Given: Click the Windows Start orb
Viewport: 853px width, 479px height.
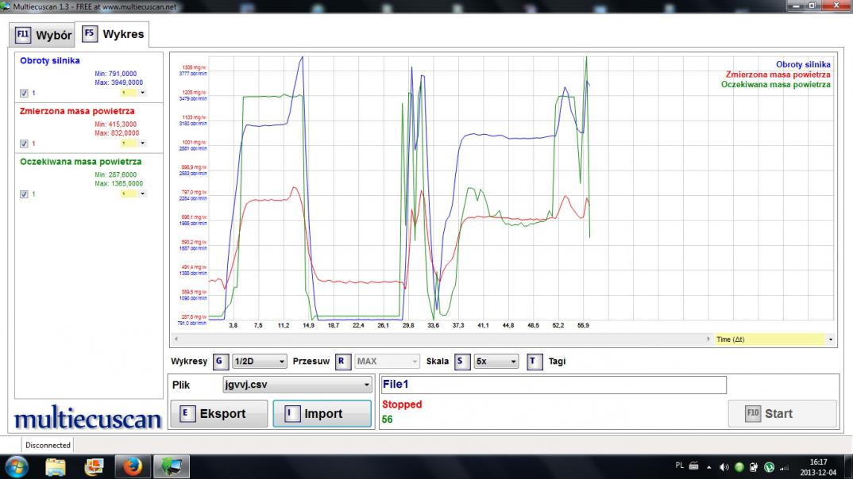Looking at the screenshot, I should click(16, 466).
